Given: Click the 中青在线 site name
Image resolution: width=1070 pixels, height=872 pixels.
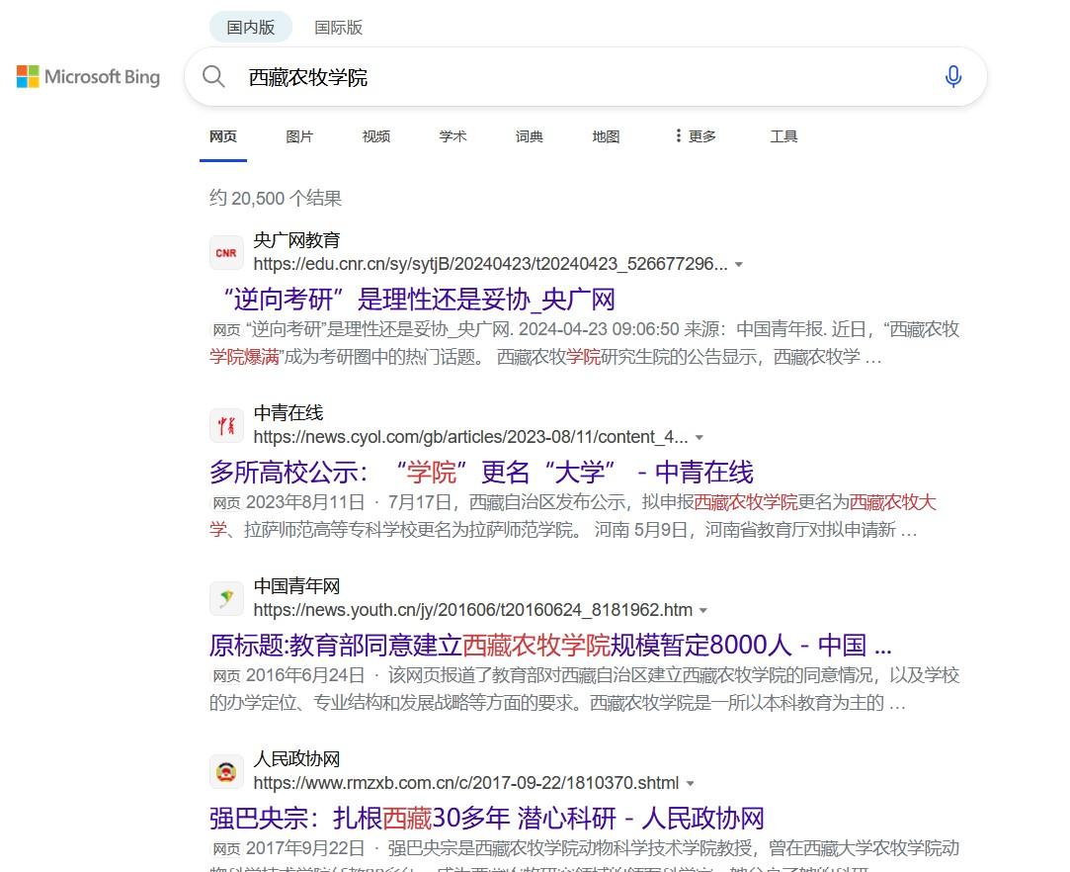Looking at the screenshot, I should coord(288,413).
